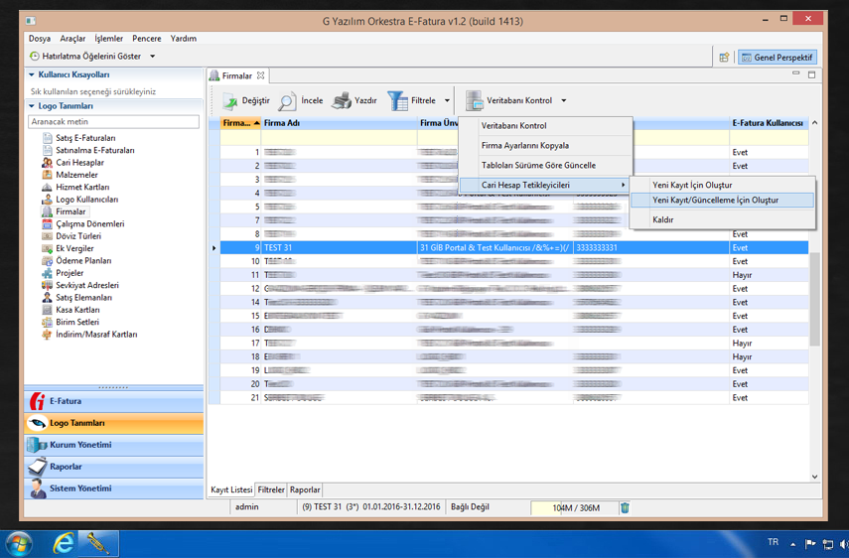Open the Veritabanı Kontrol dropdown arrow

[x=564, y=100]
